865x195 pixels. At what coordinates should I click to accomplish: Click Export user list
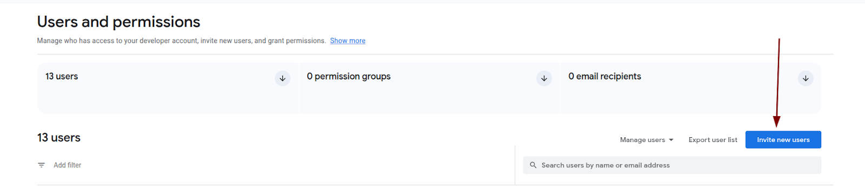click(x=713, y=140)
